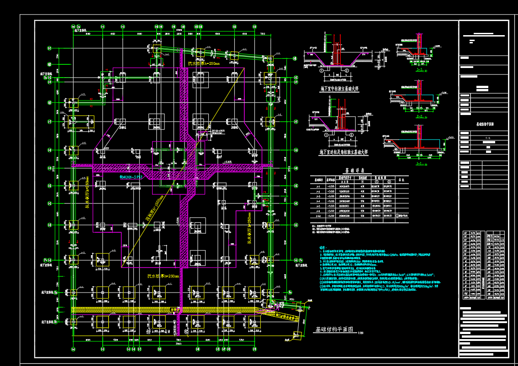Select the topmost horizontal 抗水板厚h=250mm label
518x366 pixels.
tap(204, 63)
